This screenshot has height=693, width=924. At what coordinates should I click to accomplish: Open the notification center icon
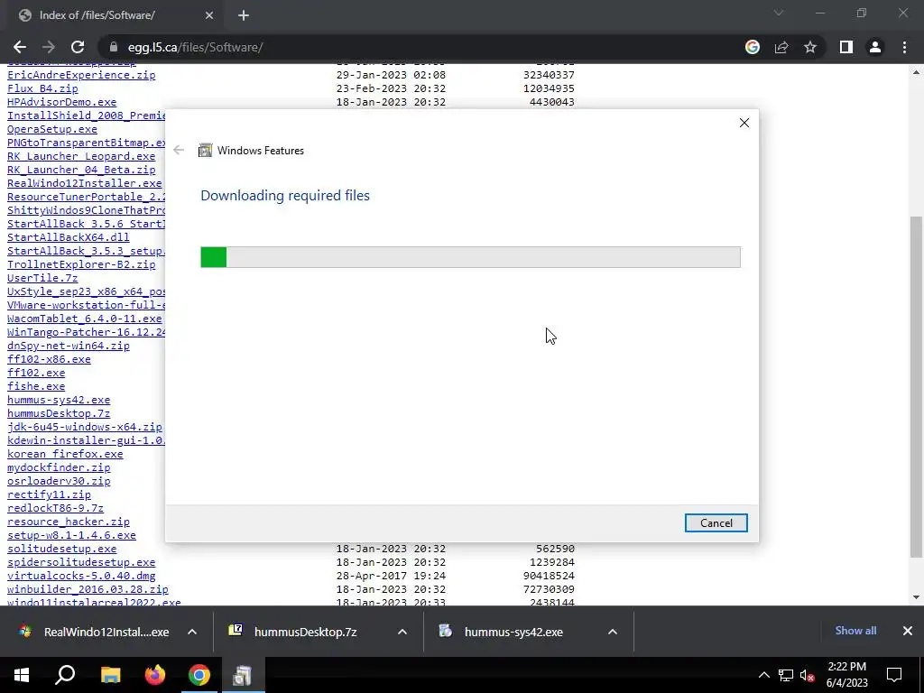pos(894,675)
